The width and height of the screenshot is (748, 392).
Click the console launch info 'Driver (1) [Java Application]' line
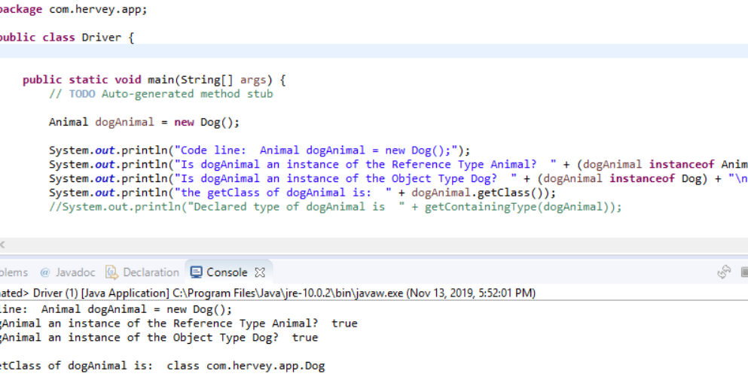(267, 293)
